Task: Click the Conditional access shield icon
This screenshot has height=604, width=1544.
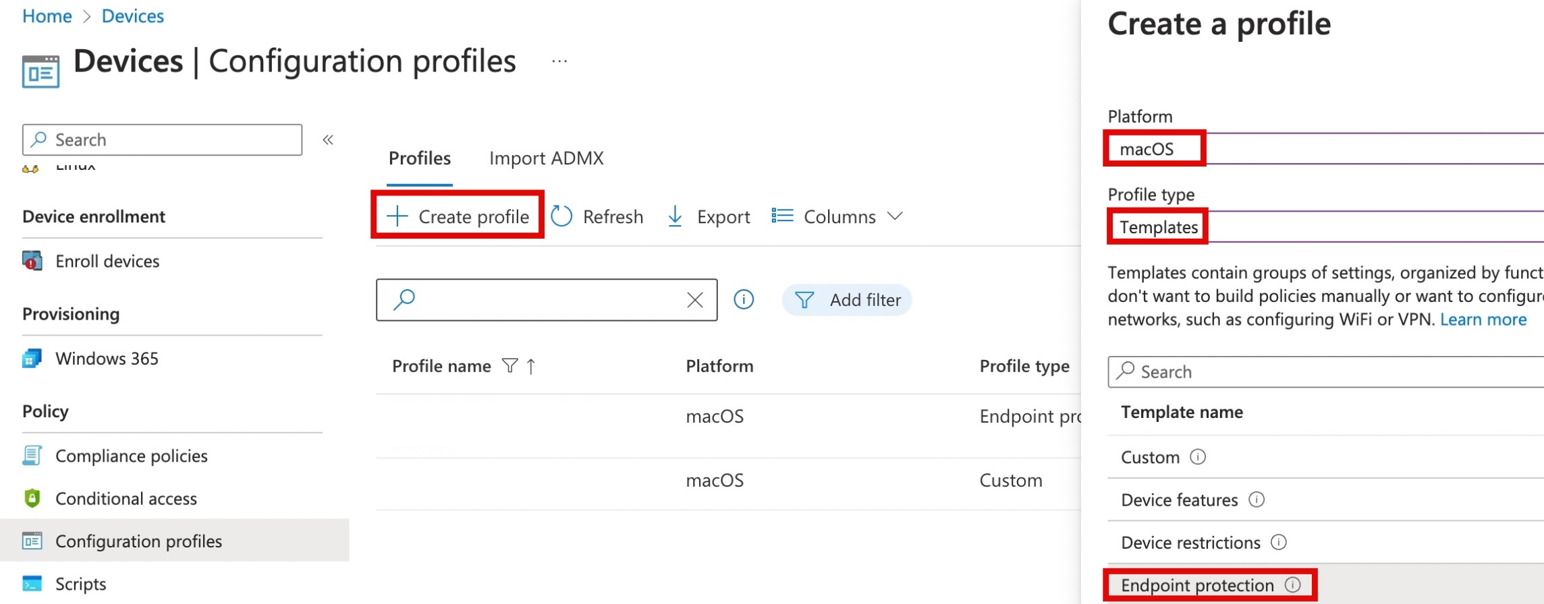Action: coord(32,498)
